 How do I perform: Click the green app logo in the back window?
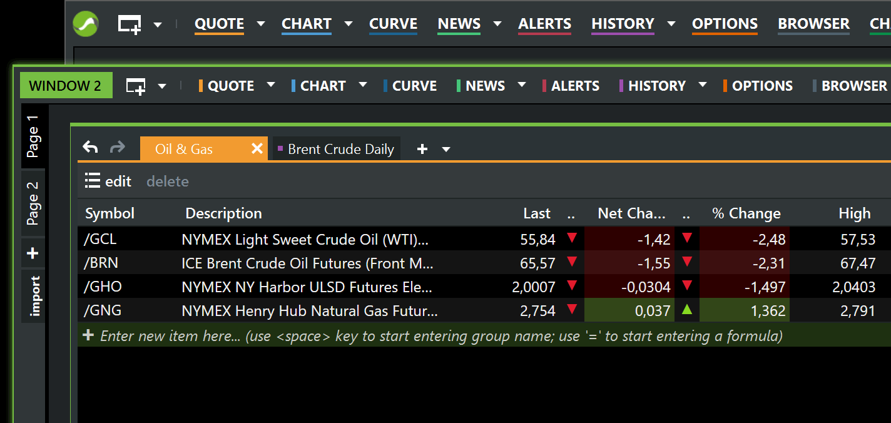[x=86, y=24]
